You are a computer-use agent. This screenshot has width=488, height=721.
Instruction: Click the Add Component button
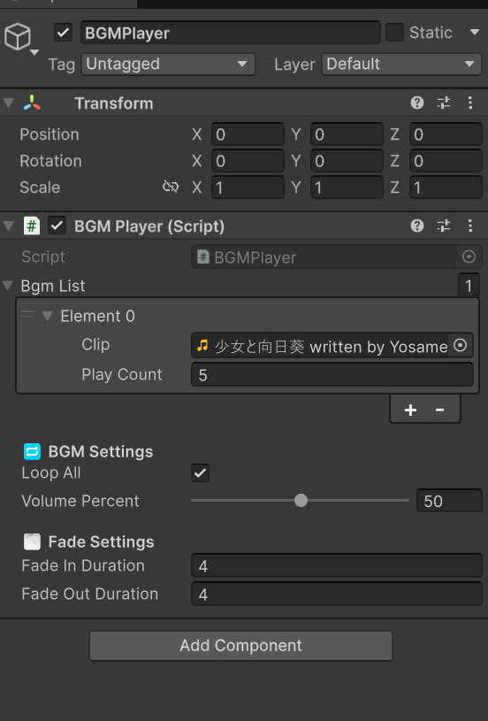[x=240, y=646]
